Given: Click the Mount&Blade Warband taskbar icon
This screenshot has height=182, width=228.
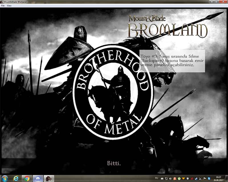Looking at the screenshot, I should tap(49, 178).
